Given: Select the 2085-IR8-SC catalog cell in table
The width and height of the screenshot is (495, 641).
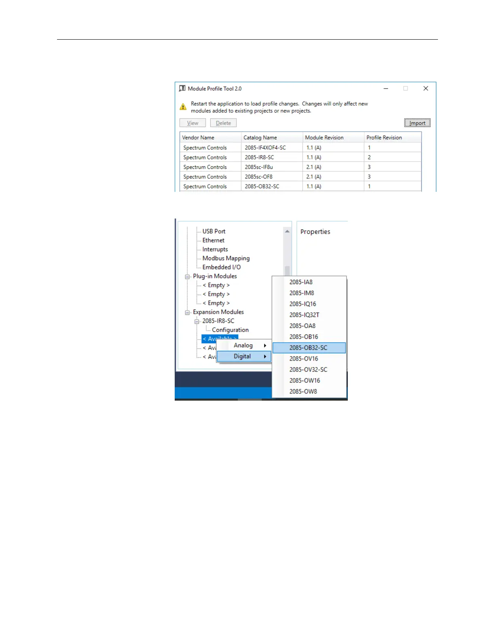Looking at the screenshot, I should [272, 157].
